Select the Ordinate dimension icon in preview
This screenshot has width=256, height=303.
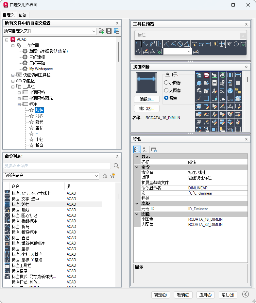tap(159, 44)
